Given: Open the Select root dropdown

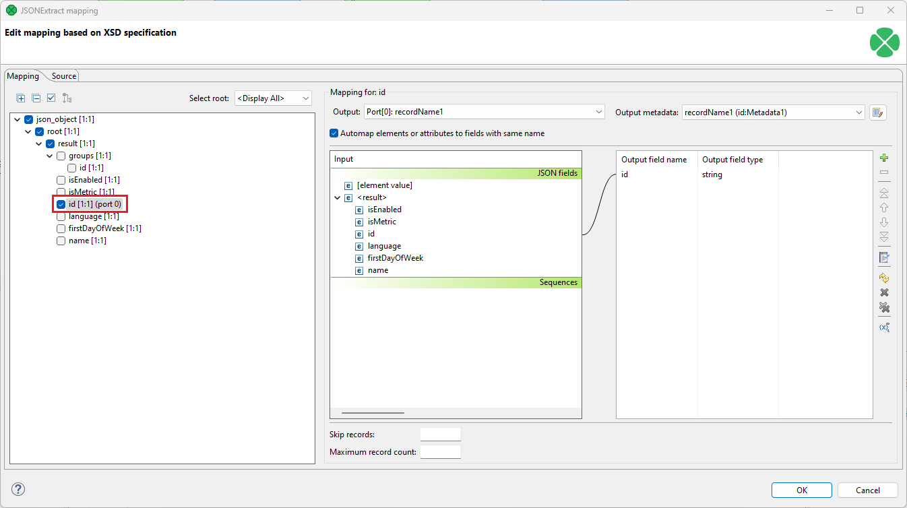Looking at the screenshot, I should (x=272, y=98).
